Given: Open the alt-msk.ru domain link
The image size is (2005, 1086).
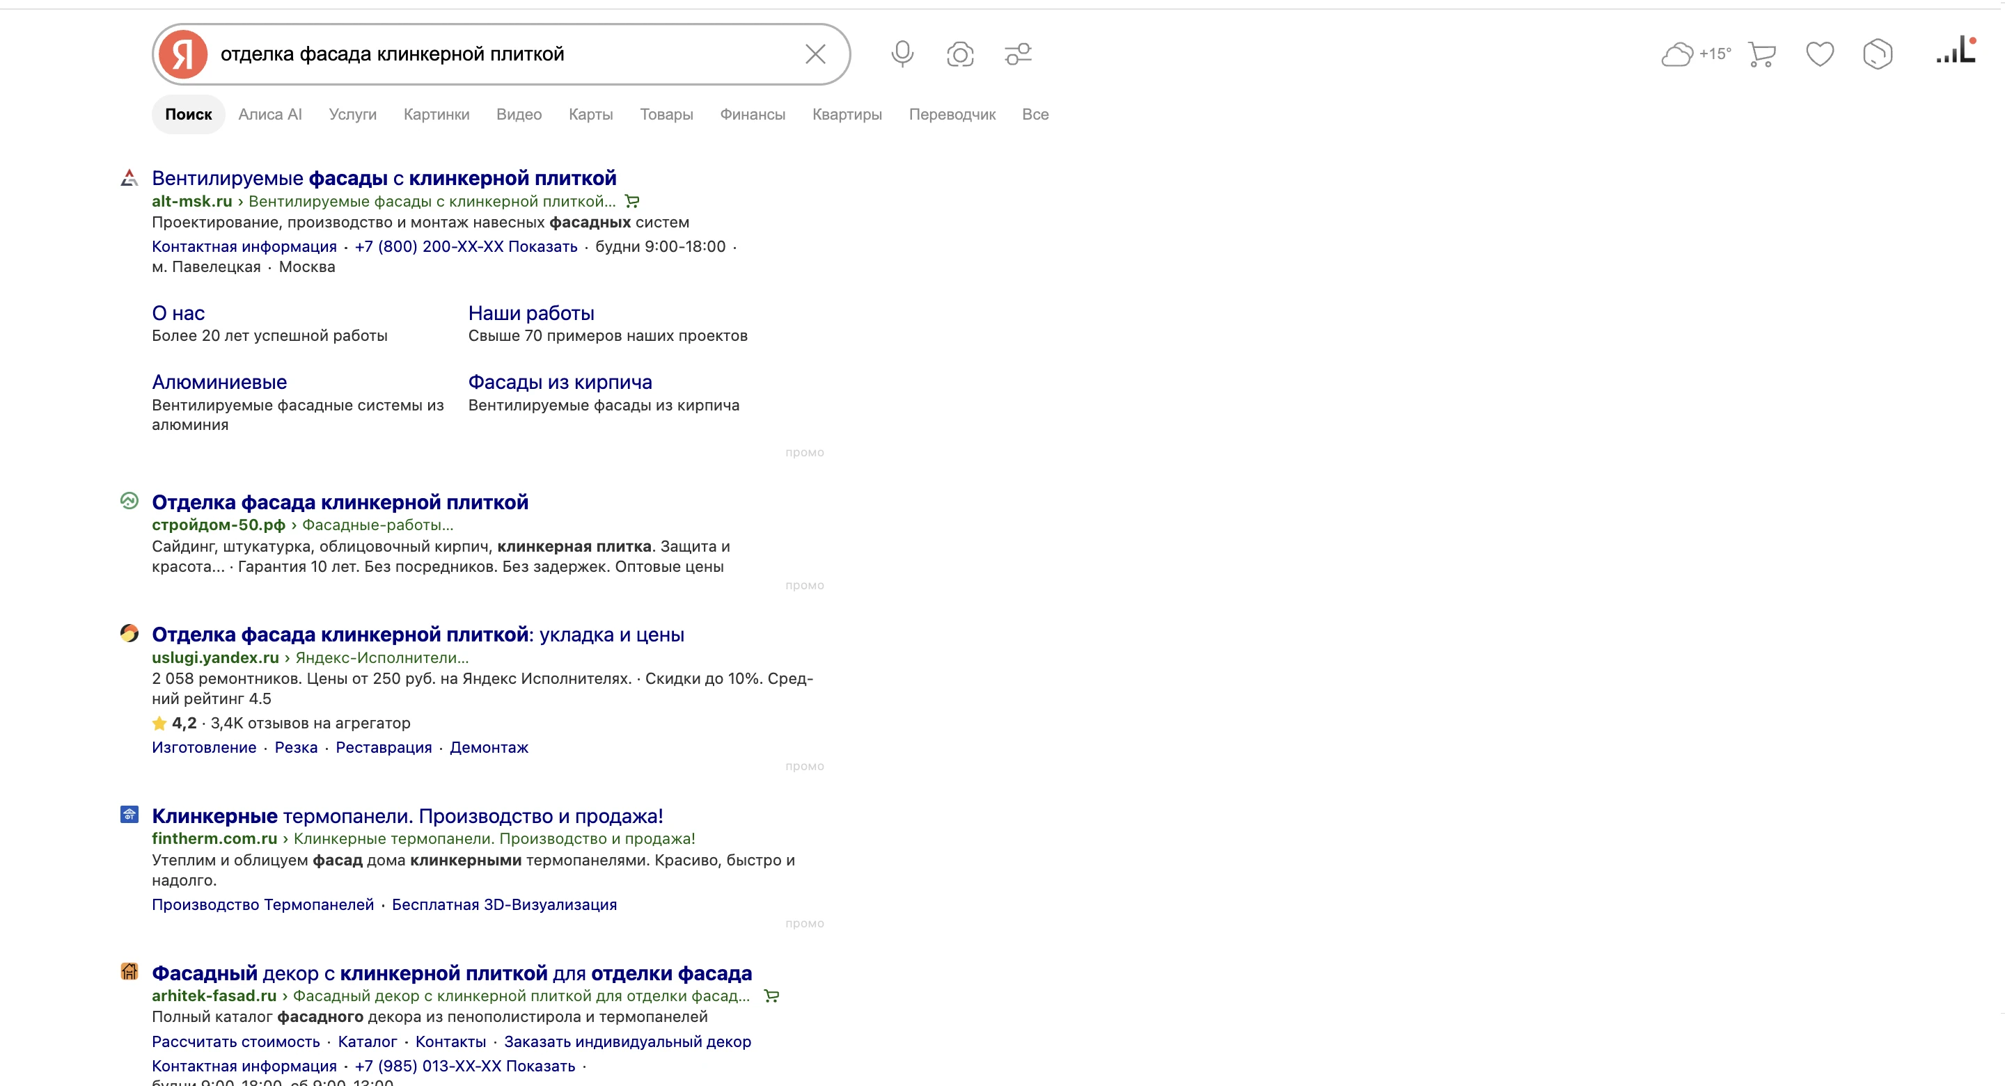Looking at the screenshot, I should 192,202.
